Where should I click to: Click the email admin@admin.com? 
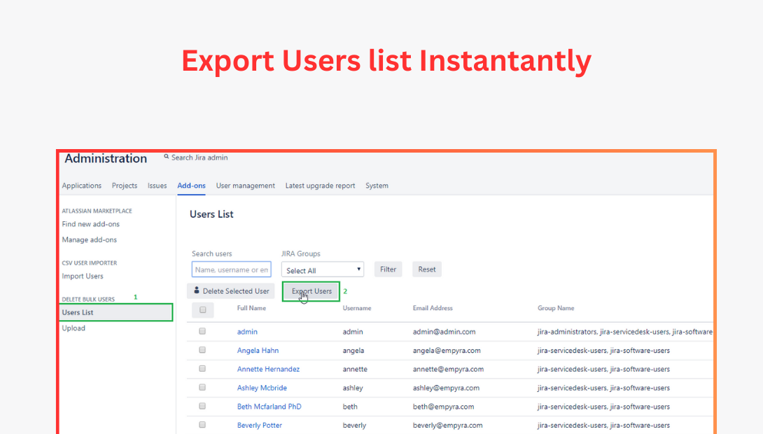444,331
